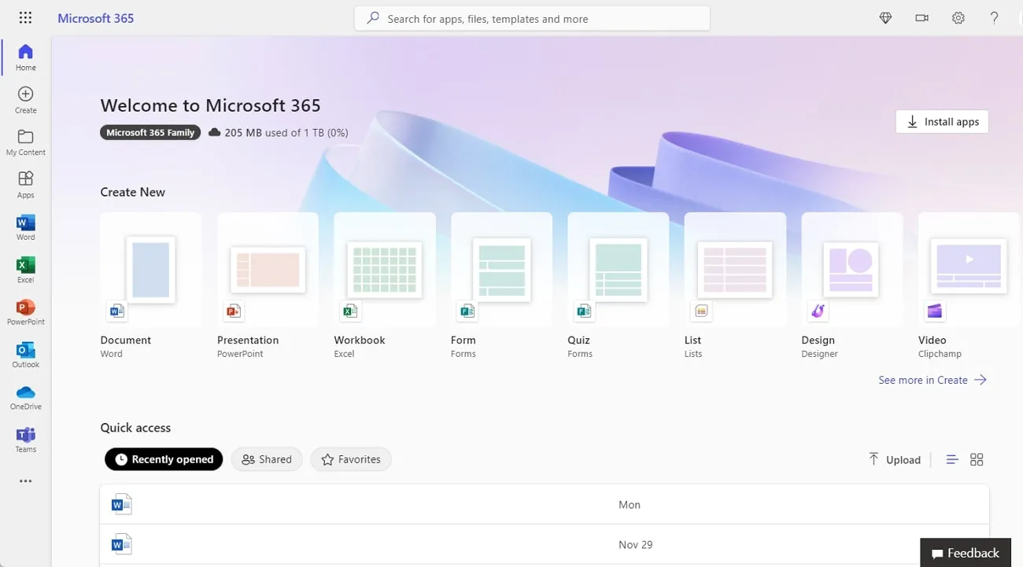Open the Microsoft 365 app launcher grid

tap(25, 17)
